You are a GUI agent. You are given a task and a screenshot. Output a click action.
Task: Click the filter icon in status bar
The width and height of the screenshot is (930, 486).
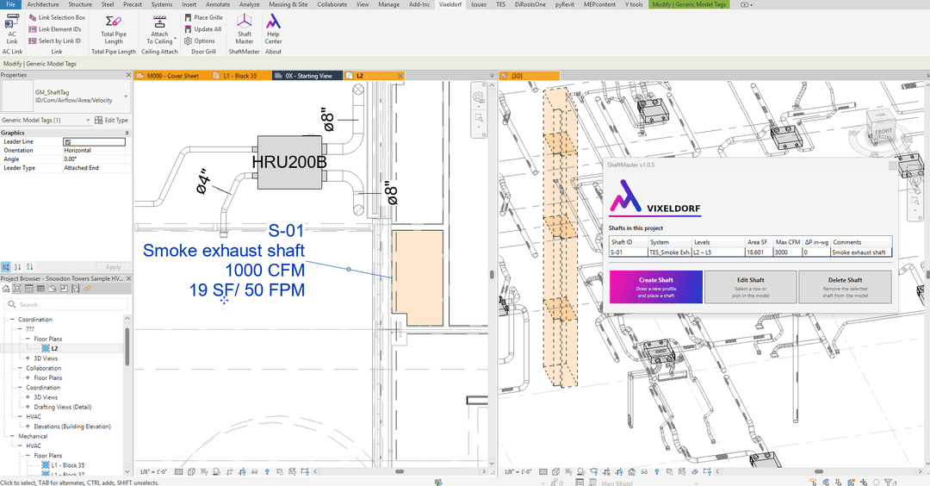click(890, 483)
